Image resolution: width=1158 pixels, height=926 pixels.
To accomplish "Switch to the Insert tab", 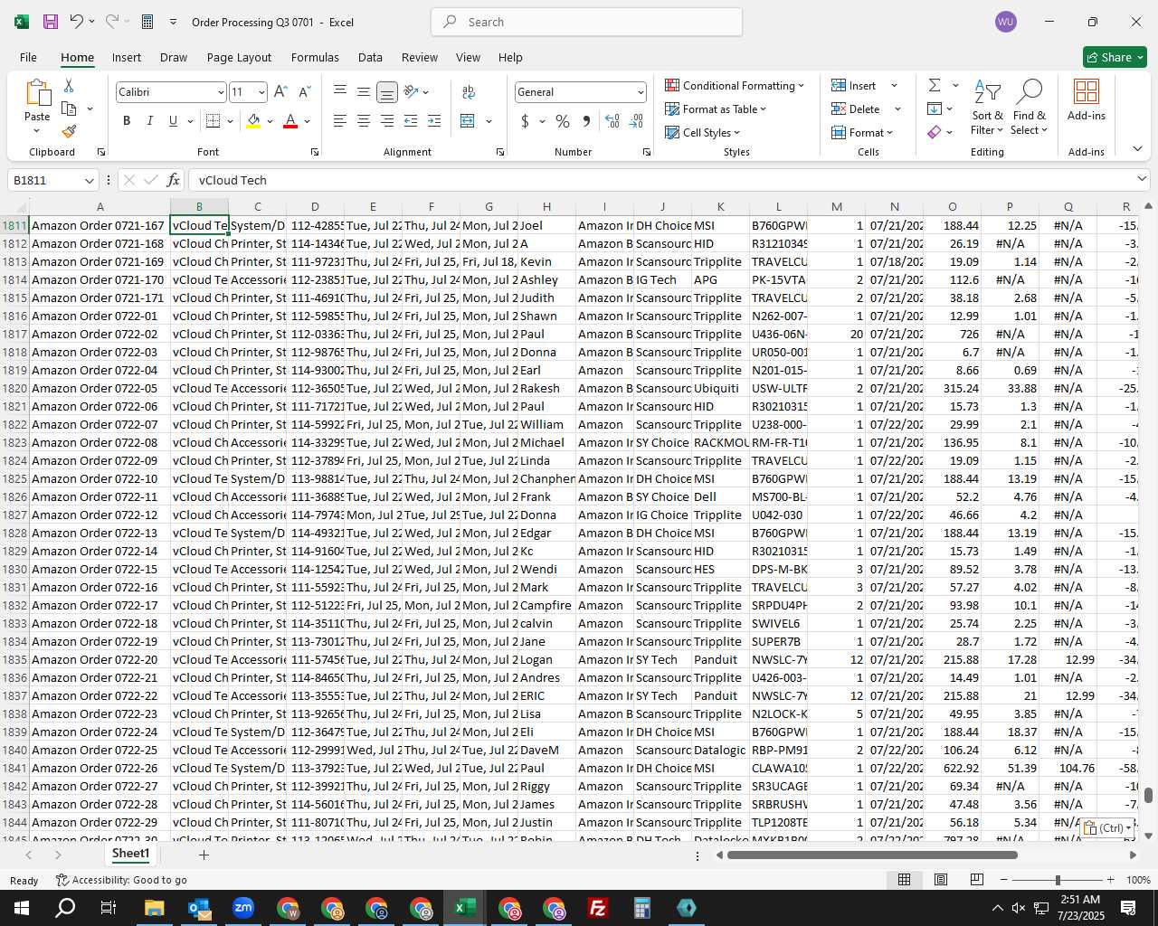I will [127, 57].
